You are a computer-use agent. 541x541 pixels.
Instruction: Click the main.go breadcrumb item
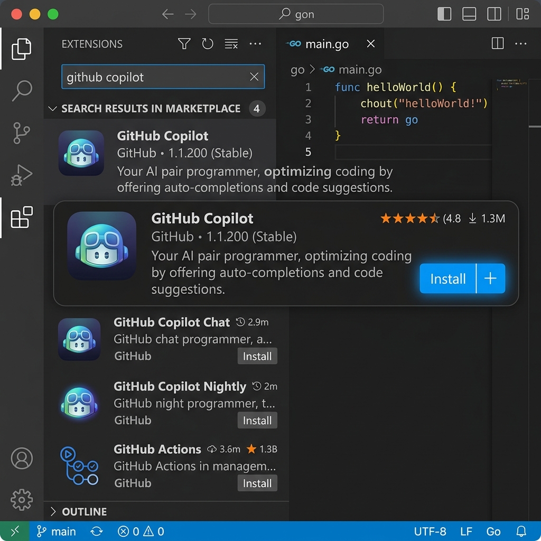pos(351,70)
